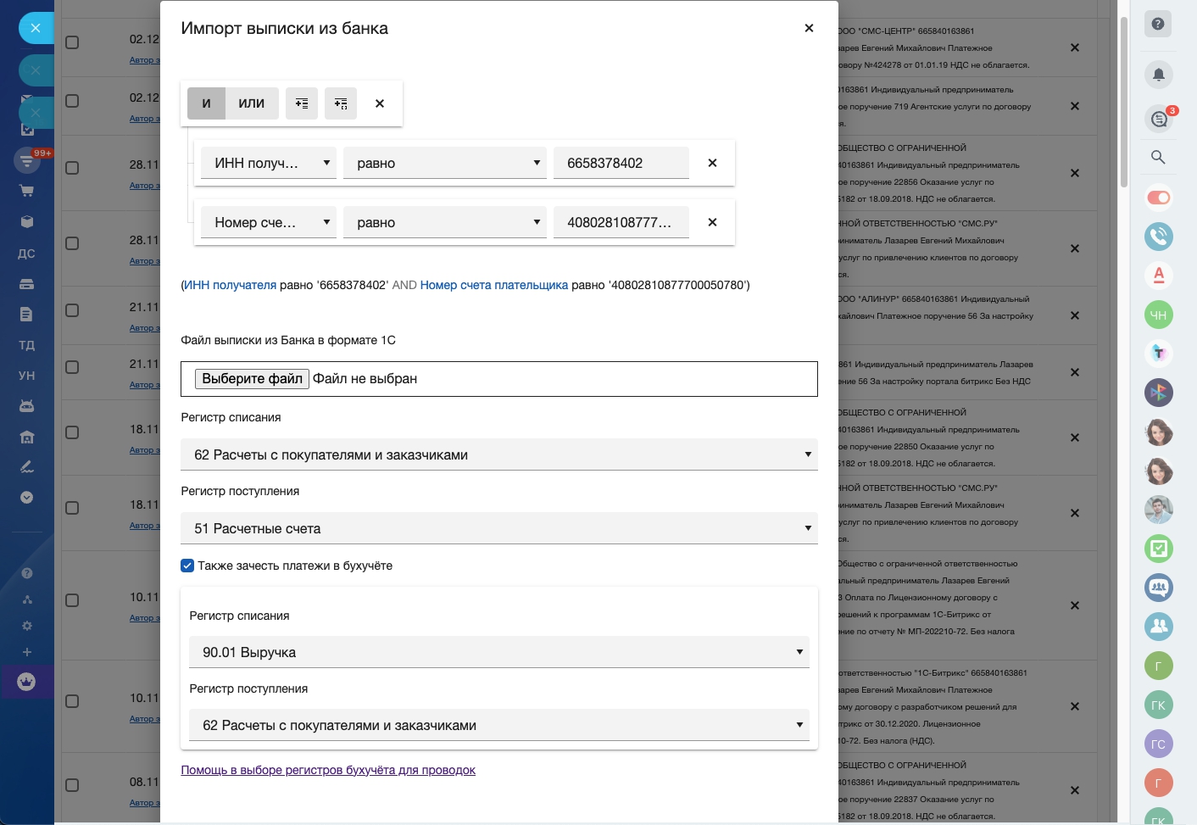Open the help question mark icon

tap(1158, 24)
